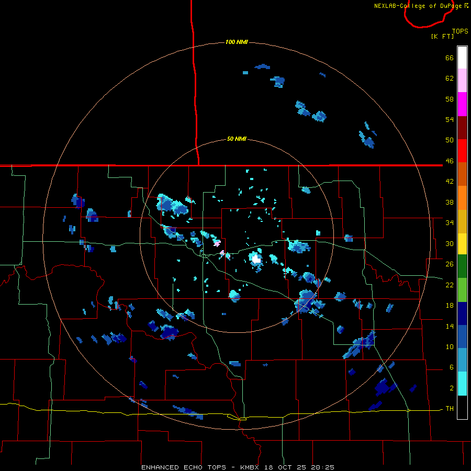Click the 54 value on the legend
Viewport: 471px width, 471px height.
tap(450, 119)
